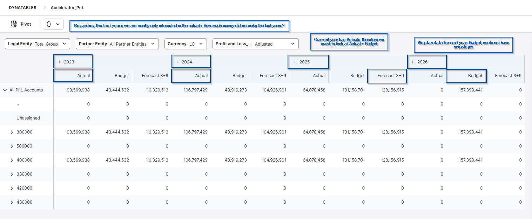The height and width of the screenshot is (219, 532).
Task: Expand the 2024 year column plus icon
Action: click(x=177, y=62)
